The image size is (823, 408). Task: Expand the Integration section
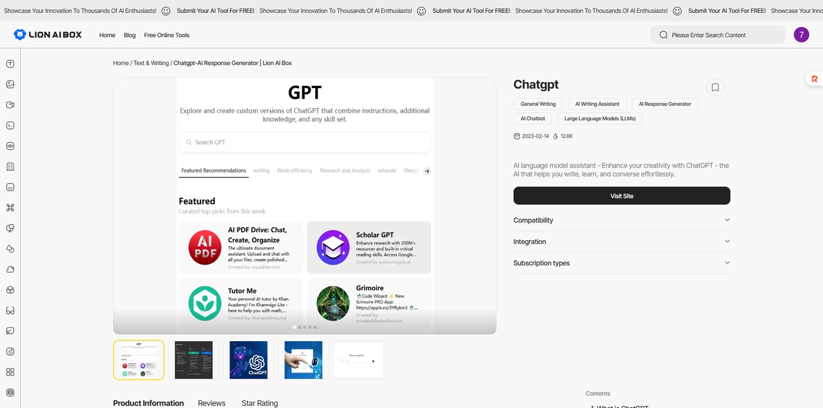(x=621, y=242)
